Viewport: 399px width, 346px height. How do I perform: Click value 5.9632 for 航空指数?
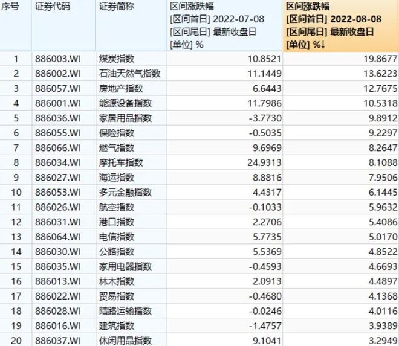click(383, 207)
